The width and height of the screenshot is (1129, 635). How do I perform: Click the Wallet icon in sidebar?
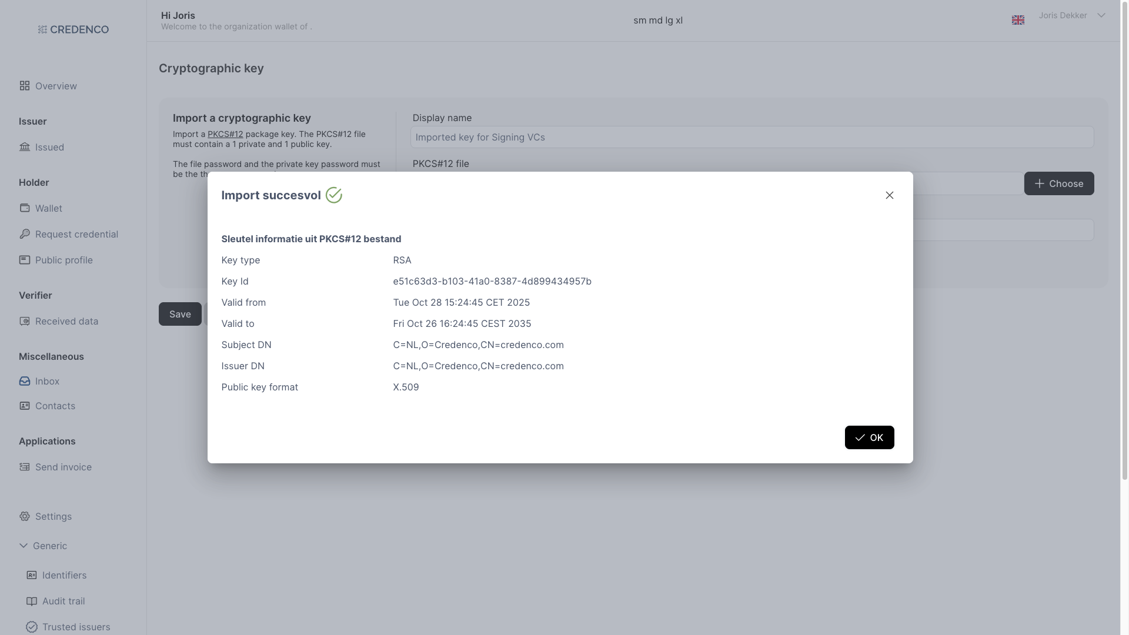click(x=24, y=208)
